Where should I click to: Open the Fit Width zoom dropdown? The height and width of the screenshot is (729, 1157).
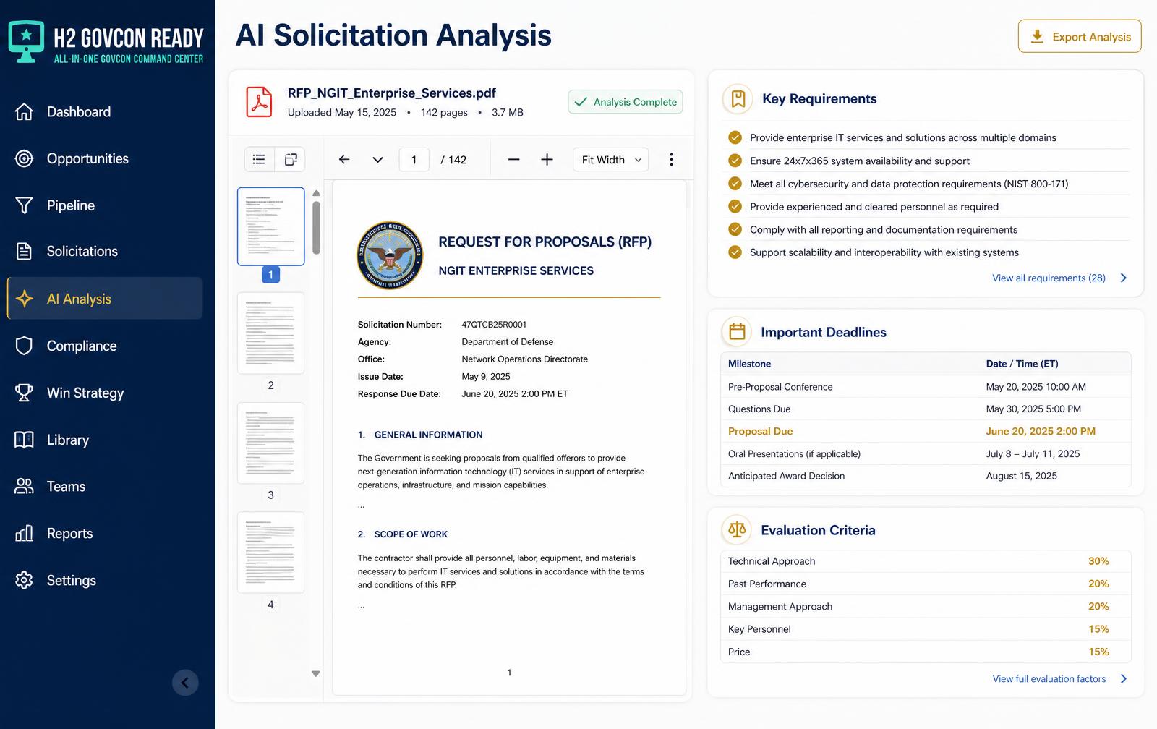610,160
